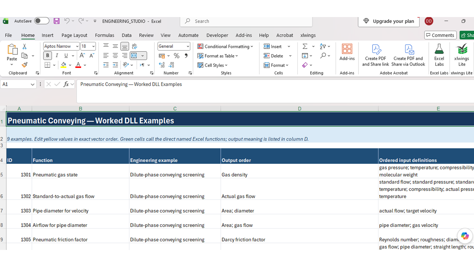This screenshot has height=267, width=474.
Task: Switch to the xlwings ribbon tab
Action: 308,35
